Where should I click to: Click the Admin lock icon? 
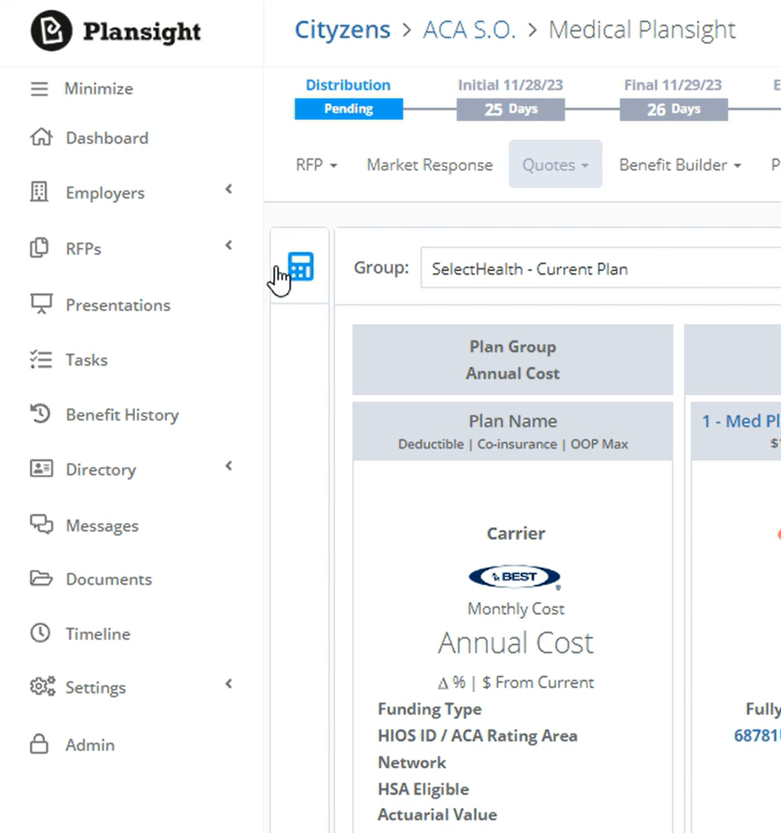40,744
